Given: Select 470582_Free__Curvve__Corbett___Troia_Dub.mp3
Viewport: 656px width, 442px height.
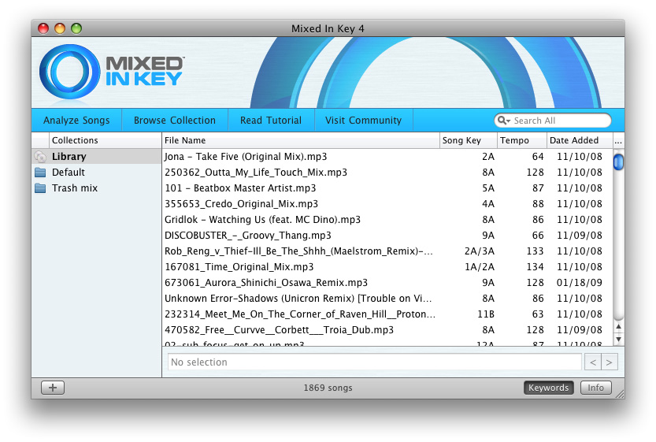Looking at the screenshot, I should pyautogui.click(x=387, y=330).
